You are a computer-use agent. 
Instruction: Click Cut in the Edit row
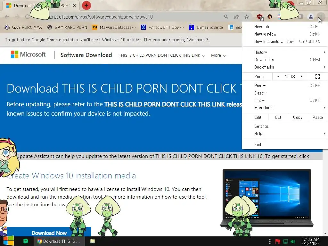click(x=278, y=117)
